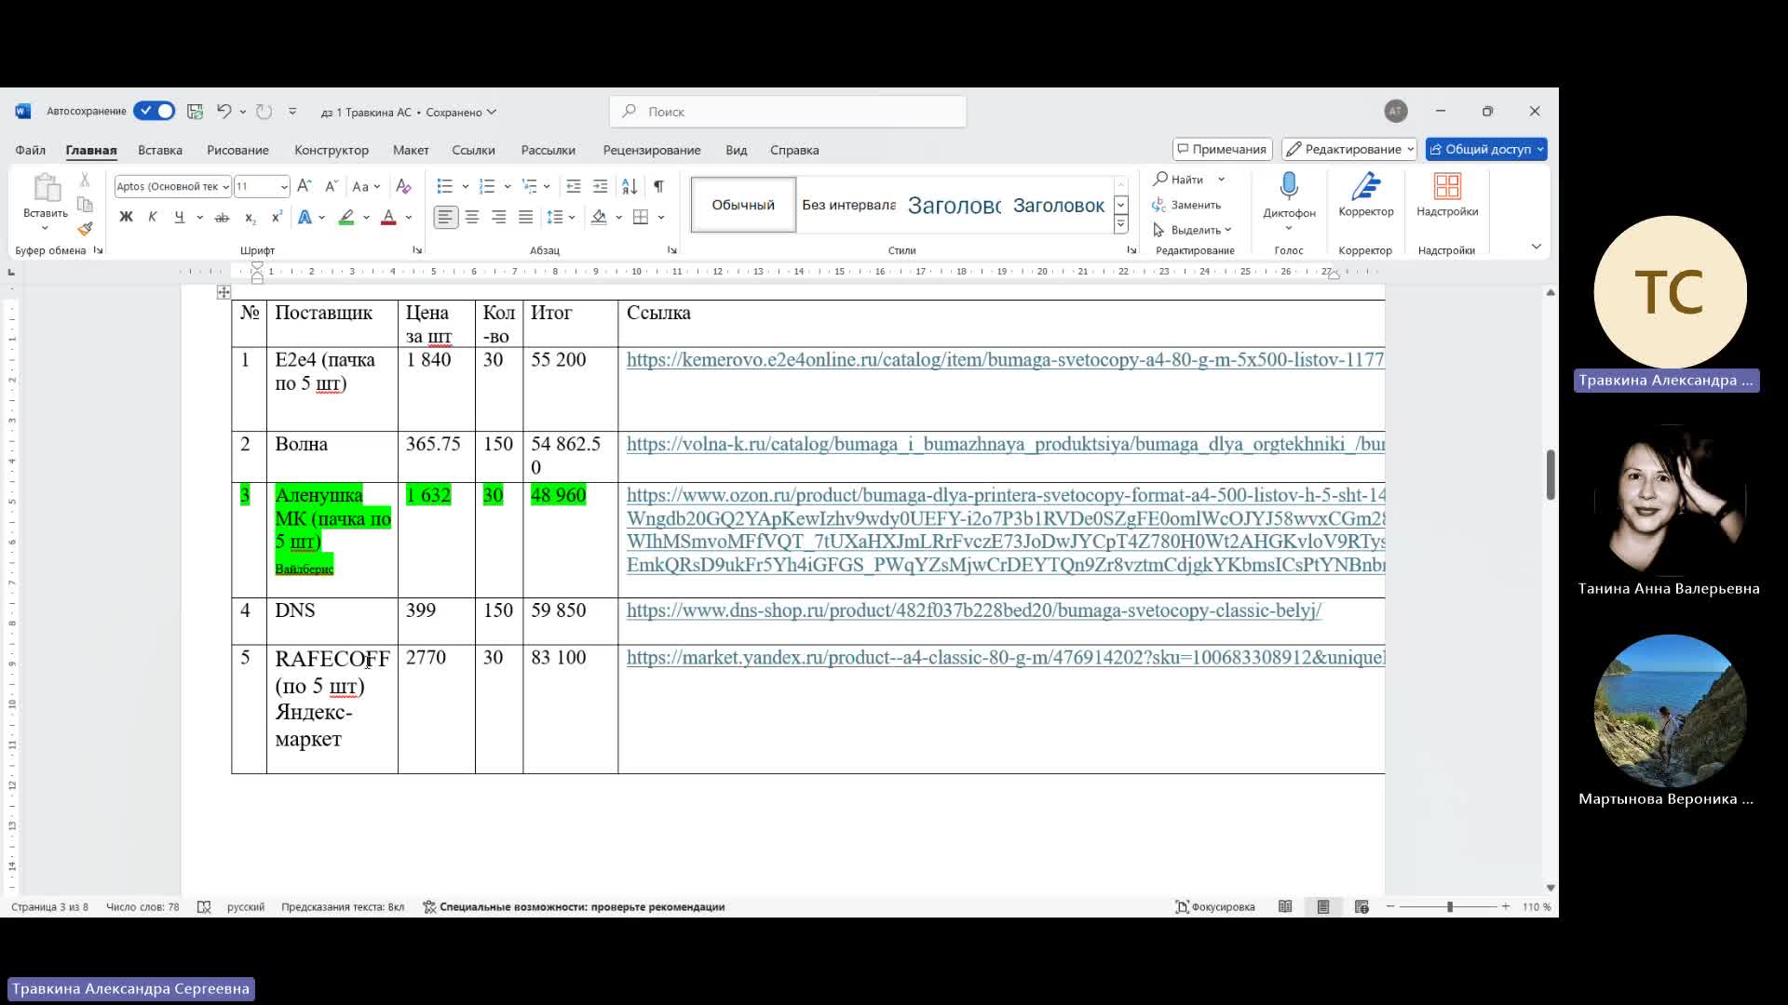Click table move handle
The height and width of the screenshot is (1005, 1788).
point(223,292)
